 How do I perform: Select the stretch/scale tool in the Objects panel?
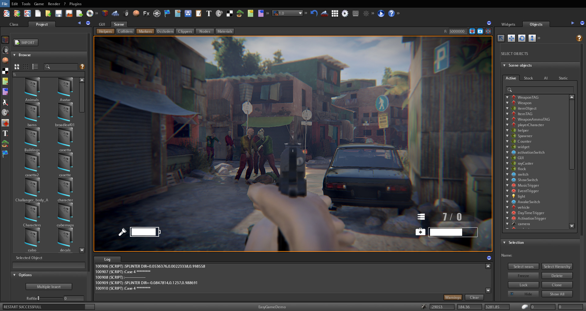(532, 38)
